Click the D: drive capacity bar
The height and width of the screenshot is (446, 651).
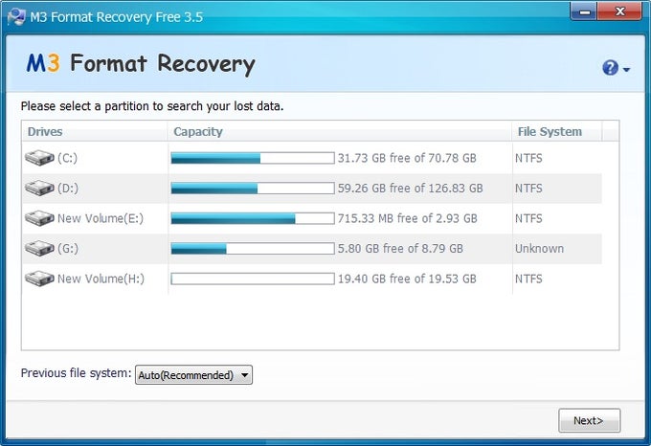pos(253,188)
